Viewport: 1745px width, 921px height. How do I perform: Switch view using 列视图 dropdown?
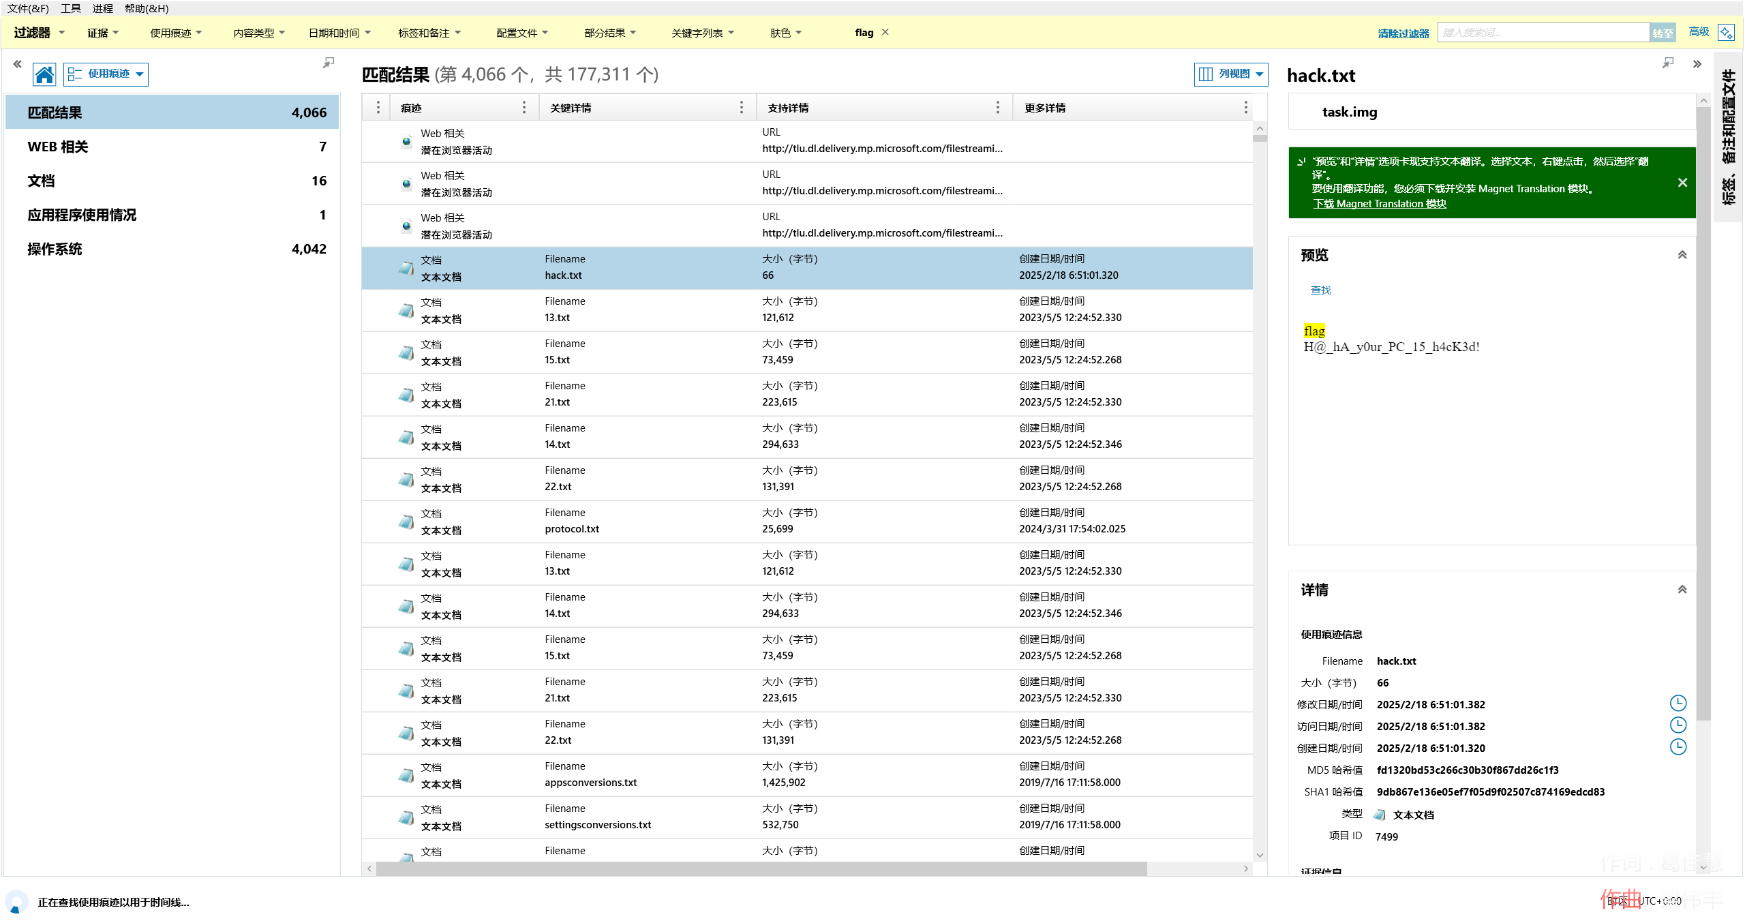1231,74
